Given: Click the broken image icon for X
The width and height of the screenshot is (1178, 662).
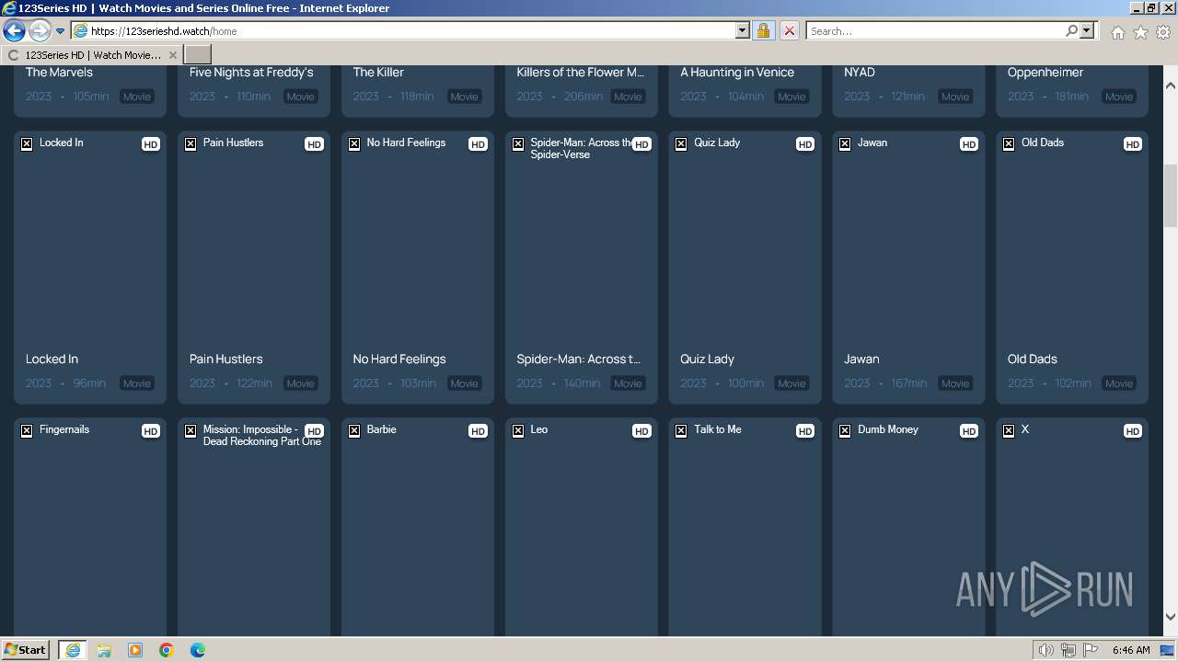Looking at the screenshot, I should coord(1009,430).
